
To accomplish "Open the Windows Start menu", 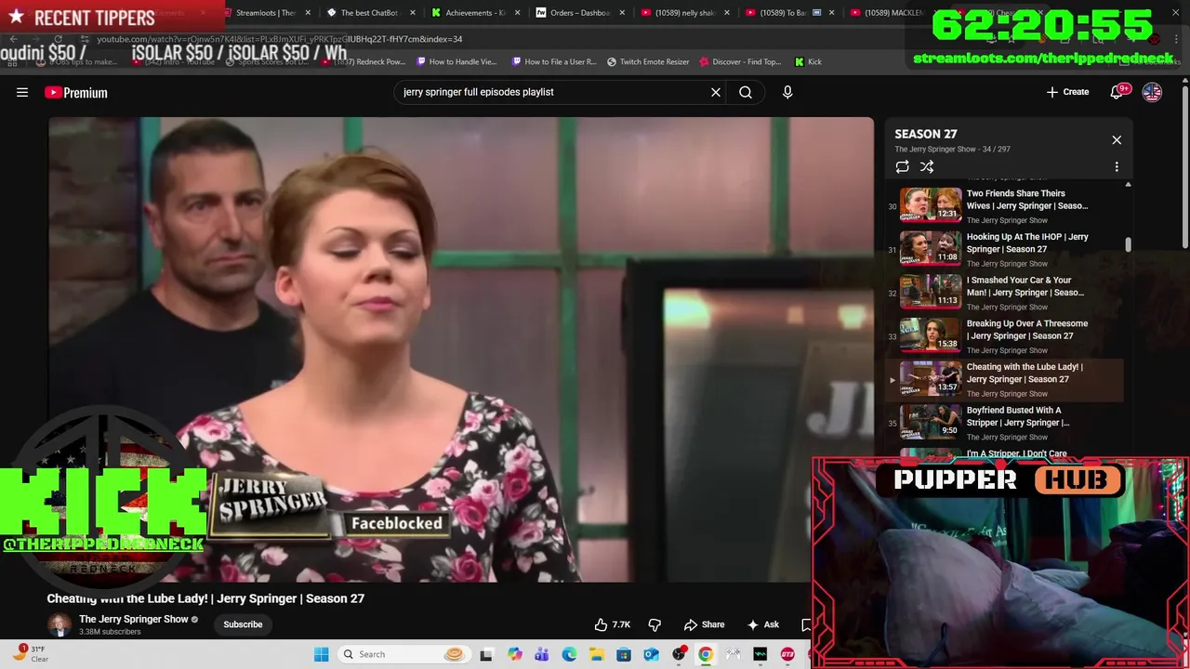I will click(321, 654).
